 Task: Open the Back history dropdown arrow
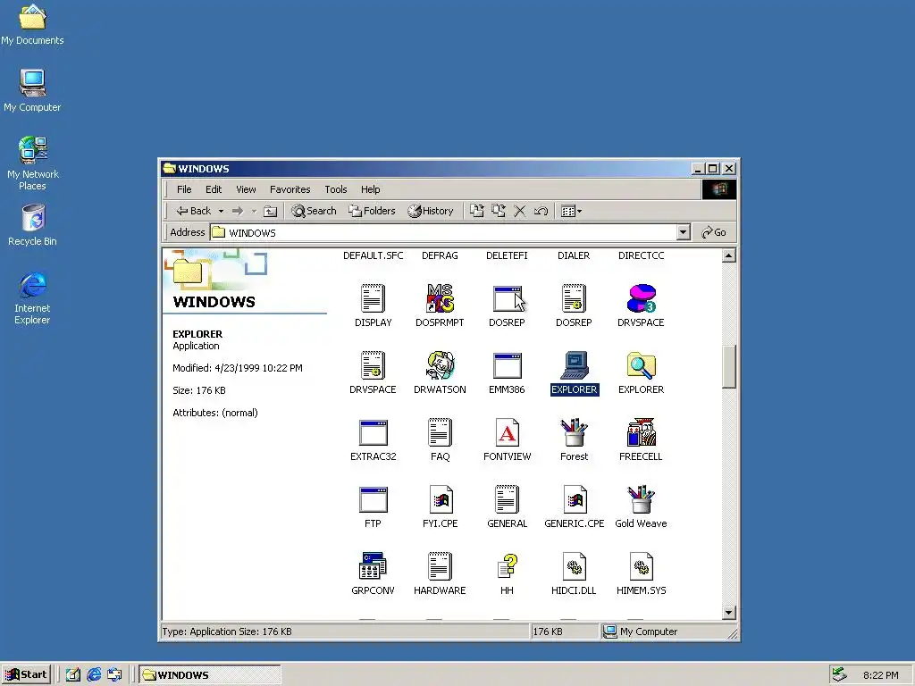[222, 211]
